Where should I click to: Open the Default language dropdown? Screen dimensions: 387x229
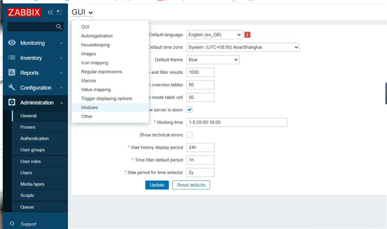pos(214,35)
